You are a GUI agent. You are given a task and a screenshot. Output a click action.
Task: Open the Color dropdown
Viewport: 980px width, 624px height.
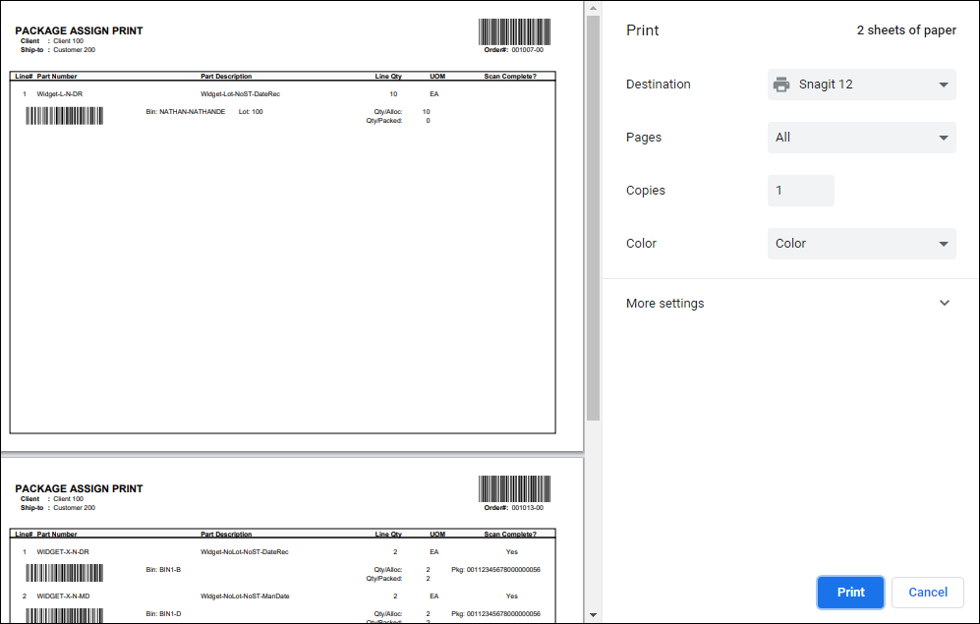(861, 244)
